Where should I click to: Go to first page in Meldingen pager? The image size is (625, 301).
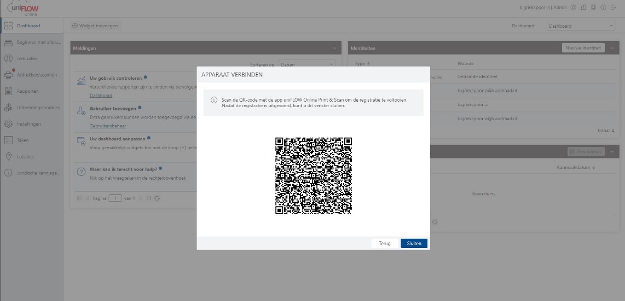[79, 198]
